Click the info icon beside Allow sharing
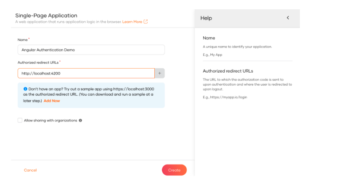This screenshot has height=184, width=338. (x=80, y=120)
